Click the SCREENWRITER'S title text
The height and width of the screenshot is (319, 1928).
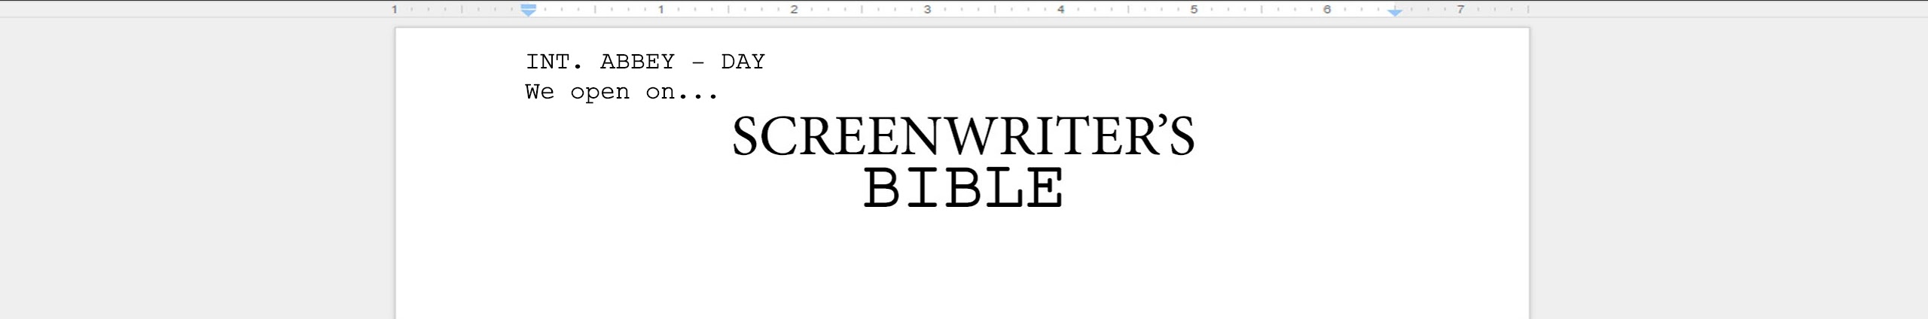coord(962,137)
